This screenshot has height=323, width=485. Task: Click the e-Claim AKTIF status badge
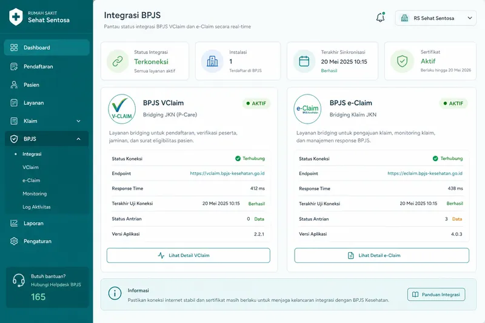(453, 103)
